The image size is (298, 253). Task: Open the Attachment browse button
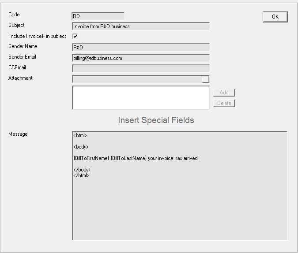[206, 79]
